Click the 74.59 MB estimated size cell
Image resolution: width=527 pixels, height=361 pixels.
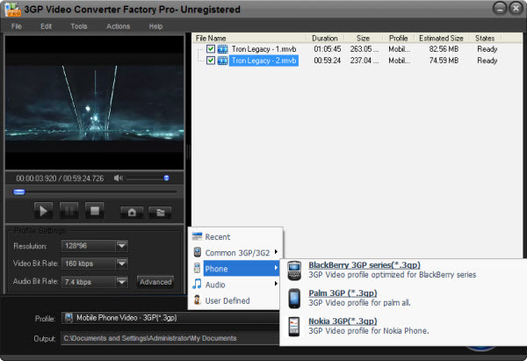click(444, 61)
